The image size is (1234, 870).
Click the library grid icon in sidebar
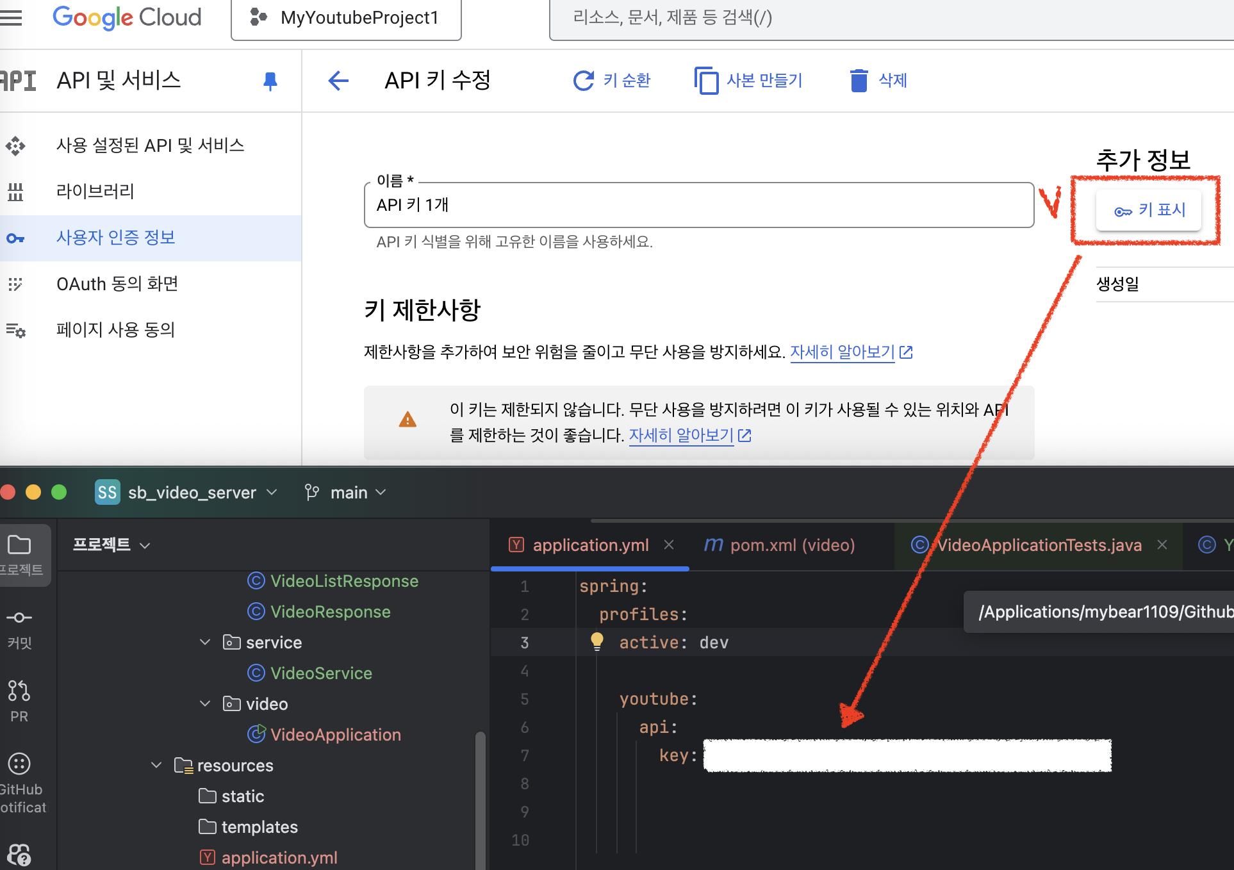pyautogui.click(x=15, y=192)
